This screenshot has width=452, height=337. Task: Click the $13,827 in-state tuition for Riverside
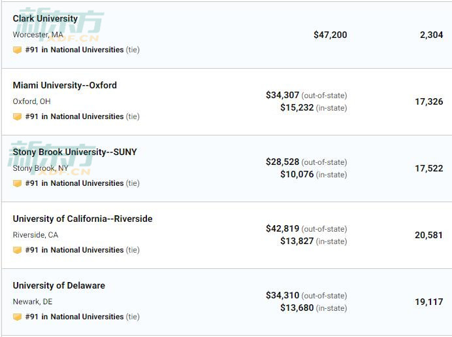coord(297,241)
